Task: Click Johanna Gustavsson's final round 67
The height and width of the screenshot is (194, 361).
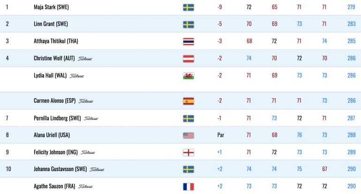Action: point(324,169)
